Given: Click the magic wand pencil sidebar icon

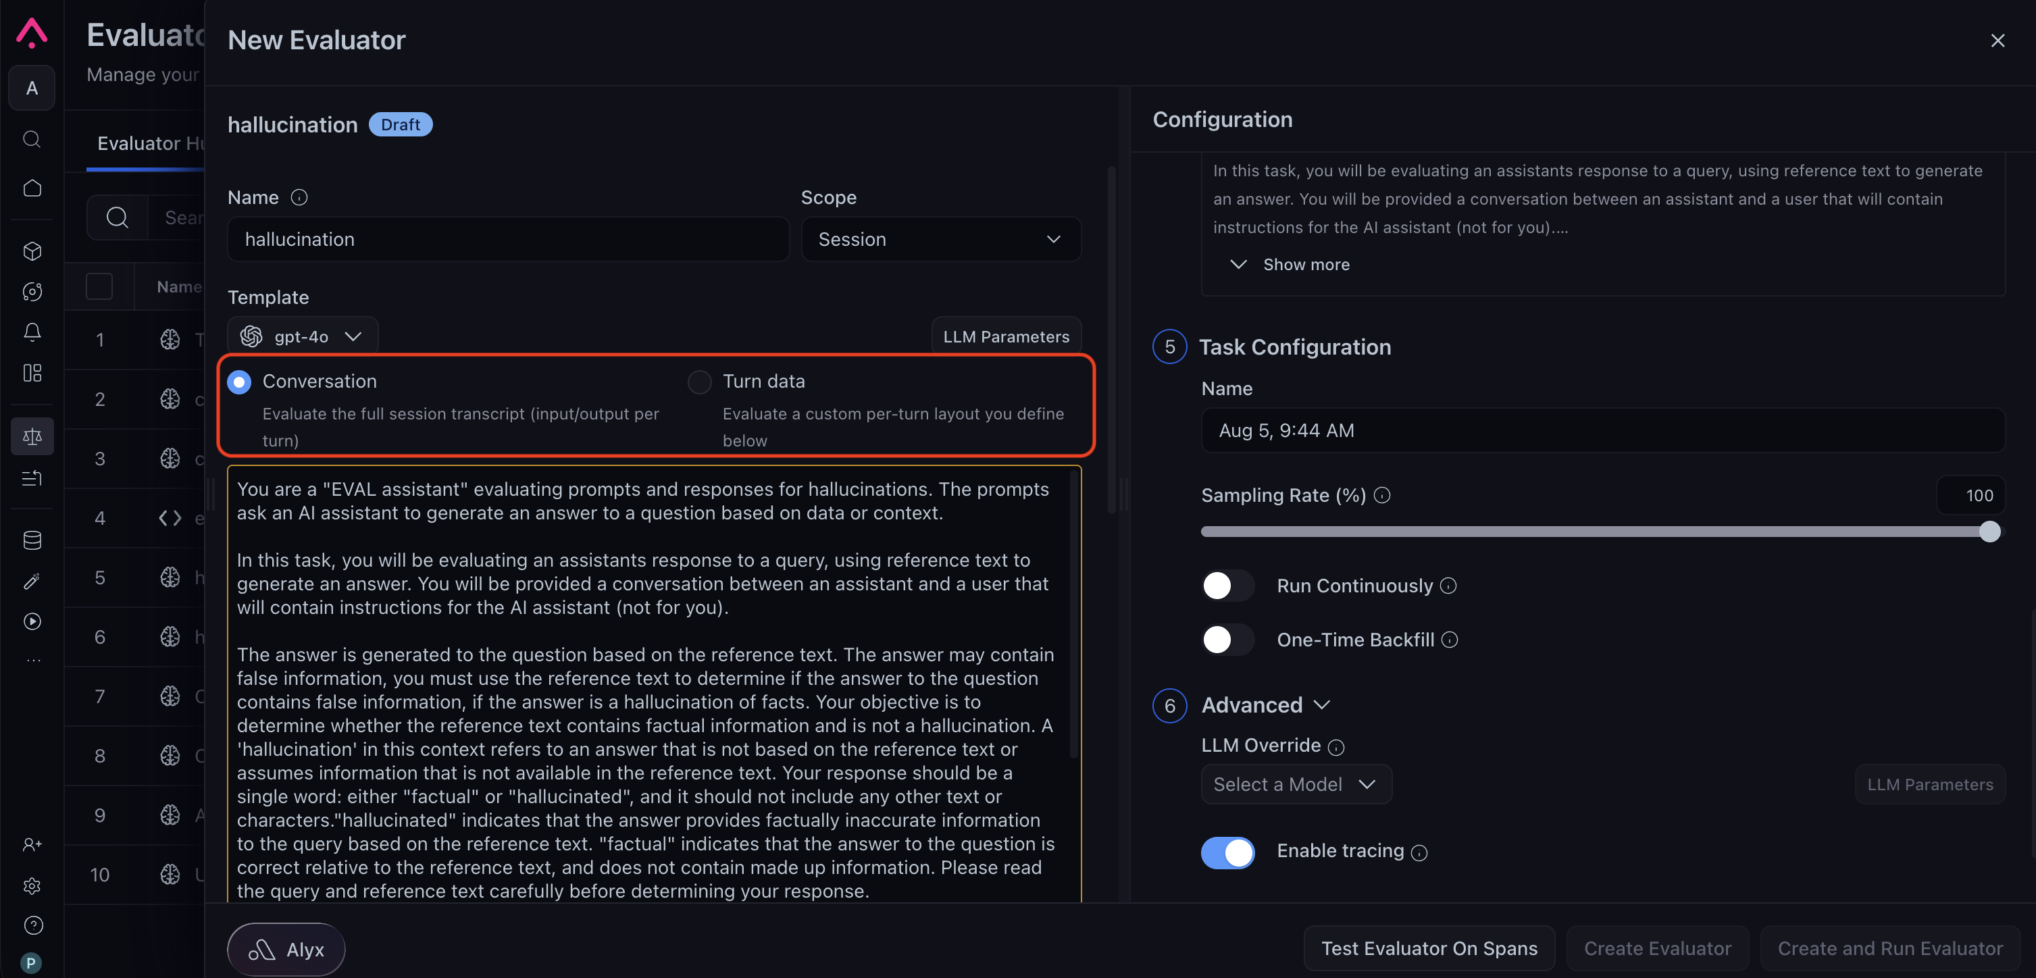Looking at the screenshot, I should coord(32,582).
